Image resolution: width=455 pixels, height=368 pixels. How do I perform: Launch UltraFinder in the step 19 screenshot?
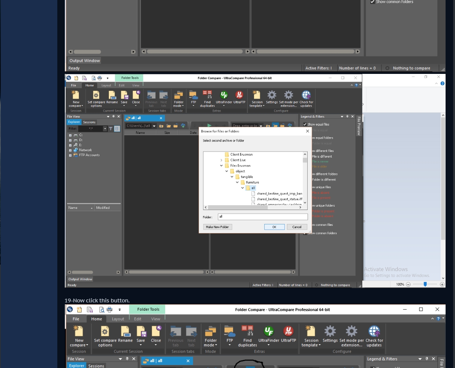click(268, 336)
